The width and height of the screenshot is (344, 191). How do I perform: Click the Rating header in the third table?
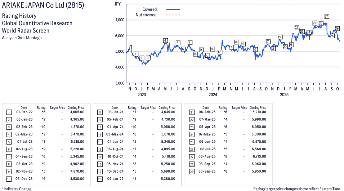(x=223, y=107)
